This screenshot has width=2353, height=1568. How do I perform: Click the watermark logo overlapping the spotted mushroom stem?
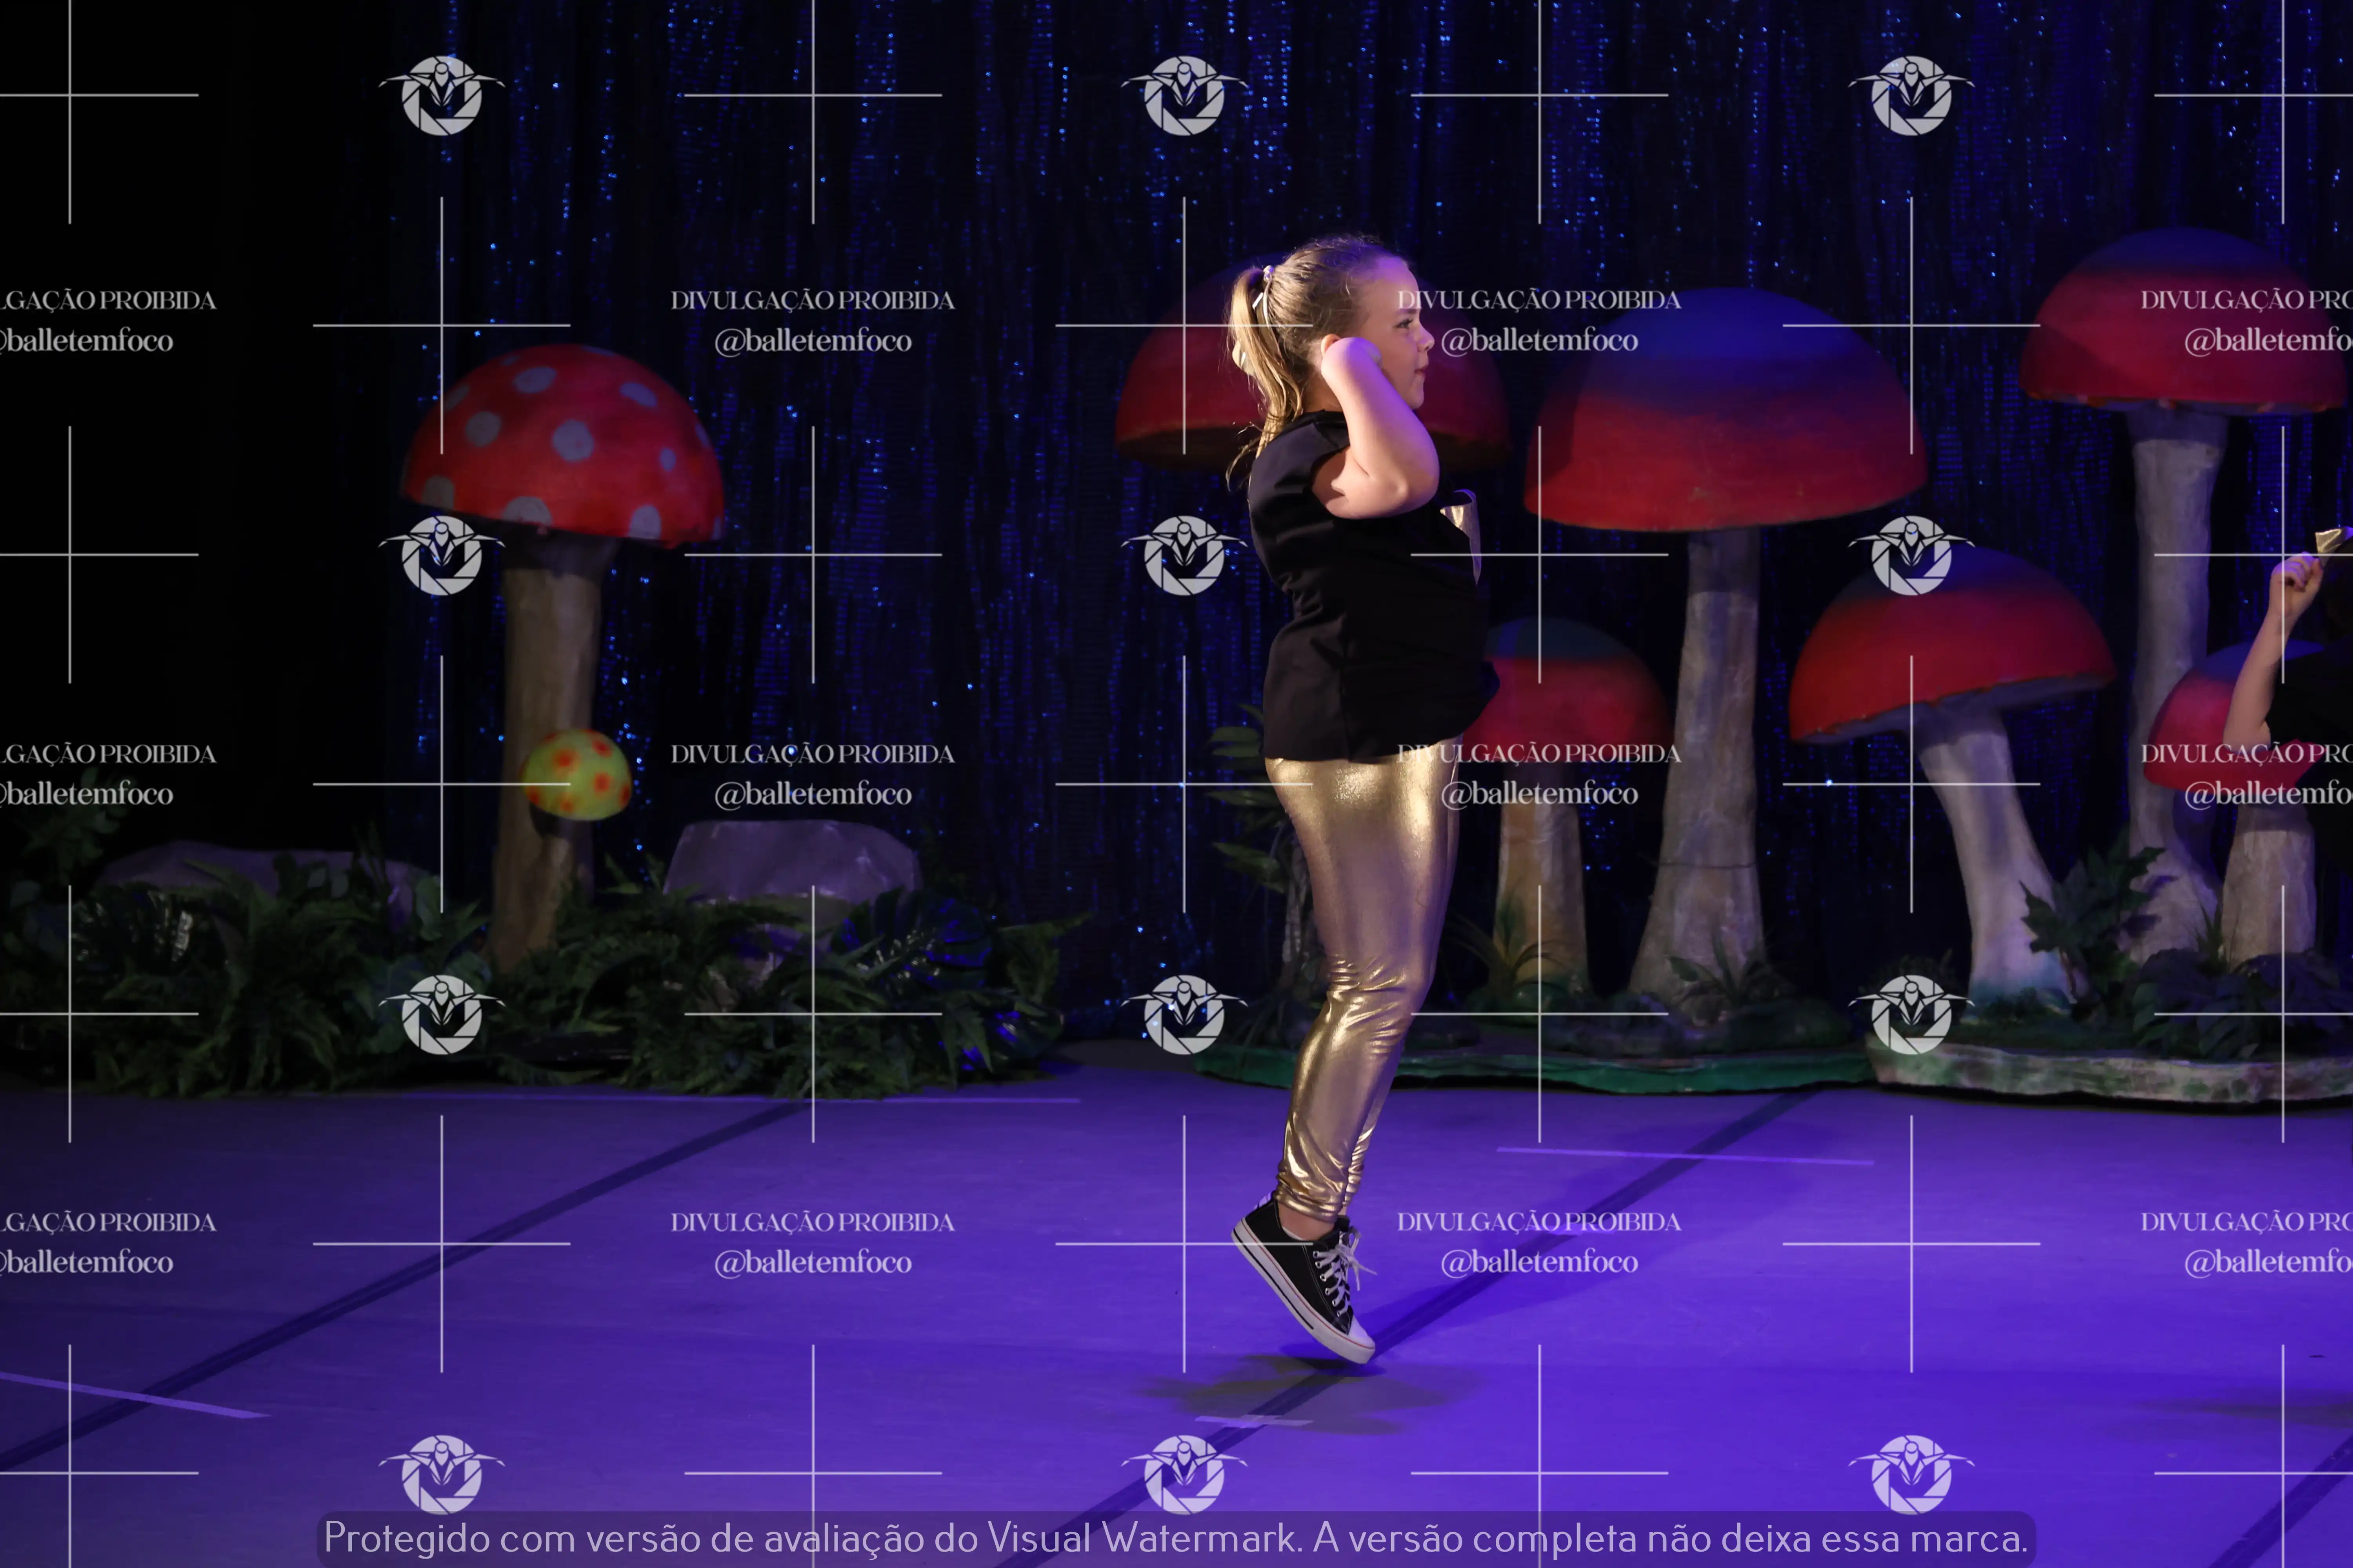pos(441,555)
